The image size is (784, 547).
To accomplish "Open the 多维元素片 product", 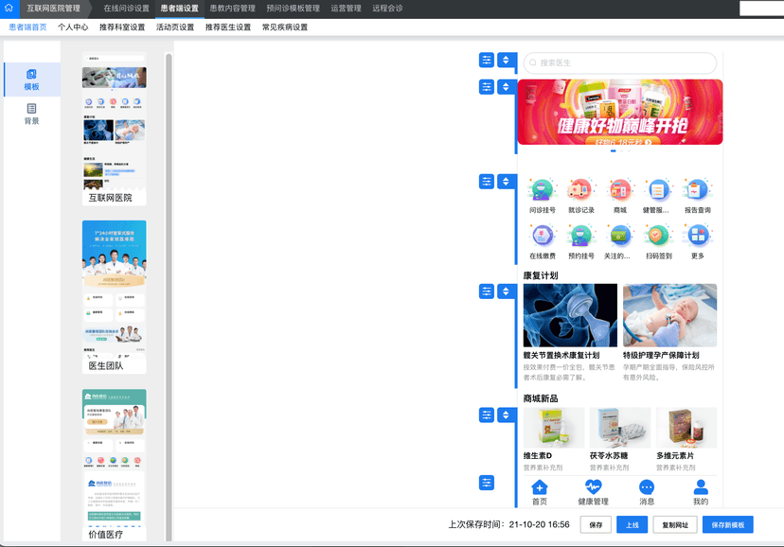I will (686, 439).
